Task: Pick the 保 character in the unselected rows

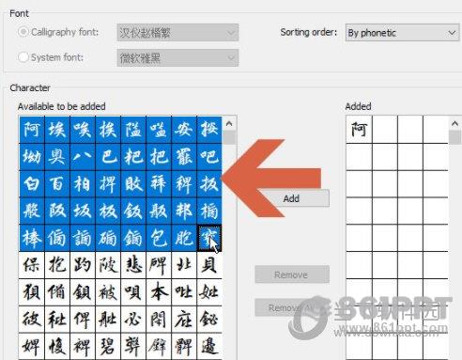Action: point(32,265)
